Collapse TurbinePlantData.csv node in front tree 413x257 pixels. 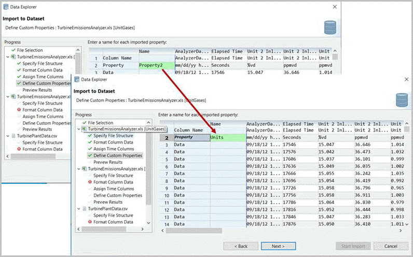click(x=78, y=209)
